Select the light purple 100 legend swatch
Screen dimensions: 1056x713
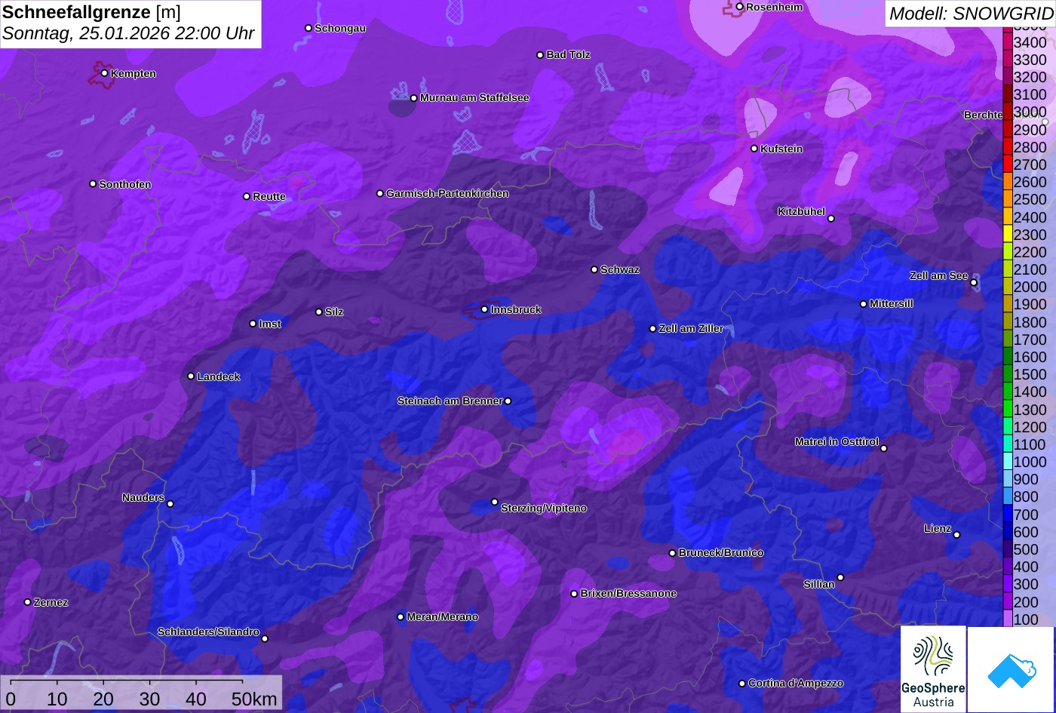point(1008,619)
